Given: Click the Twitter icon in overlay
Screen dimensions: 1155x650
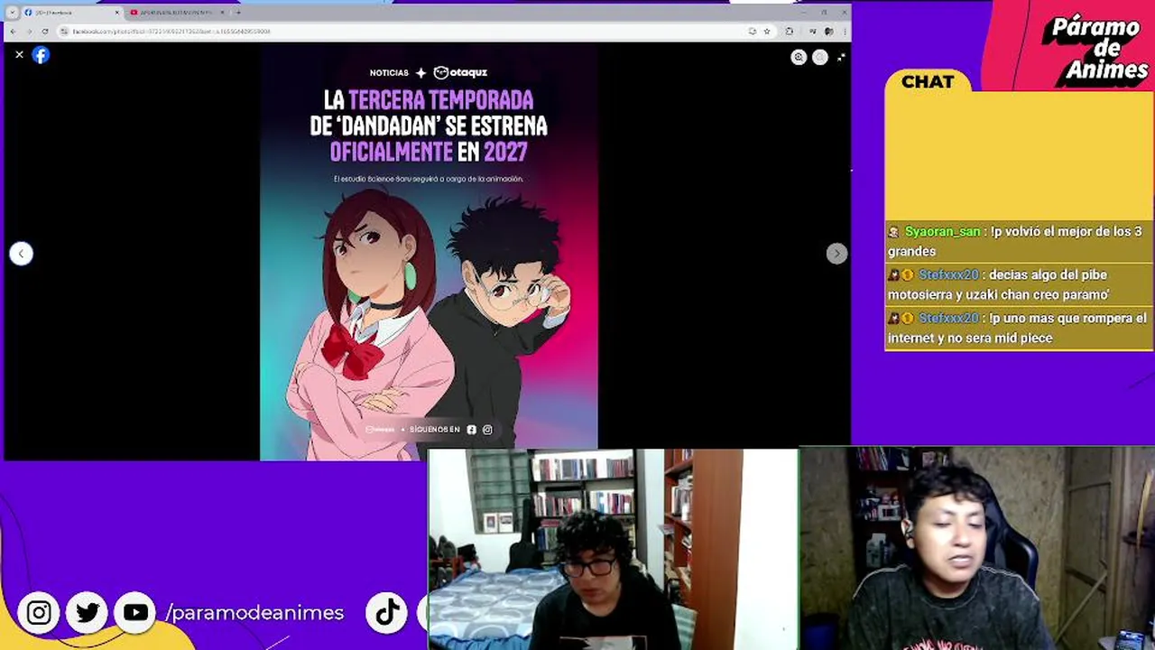Looking at the screenshot, I should [x=88, y=613].
